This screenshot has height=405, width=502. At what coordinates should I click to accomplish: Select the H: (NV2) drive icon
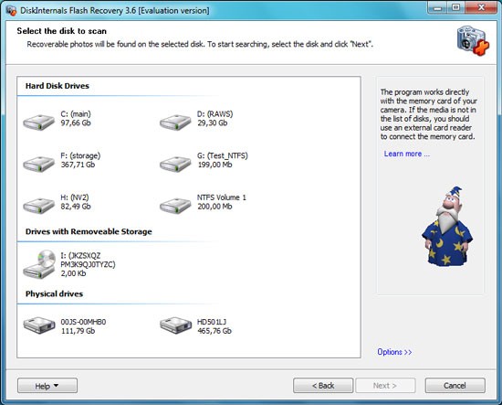coord(38,206)
